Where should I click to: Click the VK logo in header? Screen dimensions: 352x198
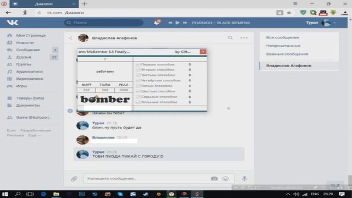tap(12, 23)
